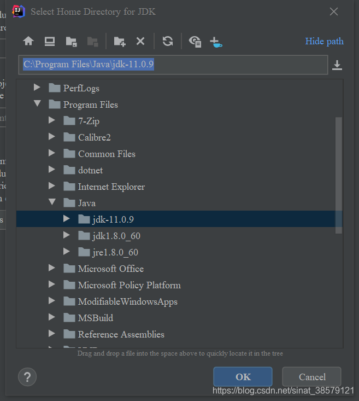Expand the ModifiableWindowsApps folder arrow
359x401 pixels.
52,301
